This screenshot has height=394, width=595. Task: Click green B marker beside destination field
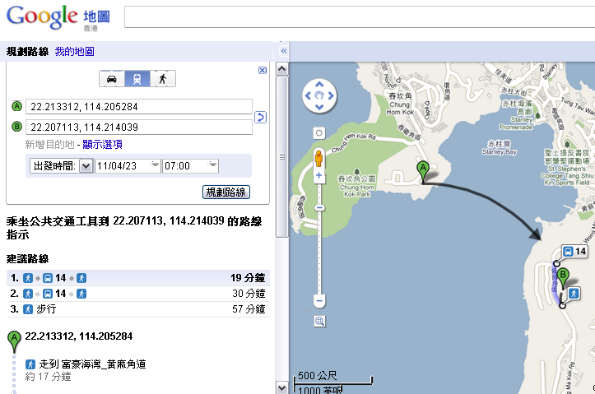(16, 127)
